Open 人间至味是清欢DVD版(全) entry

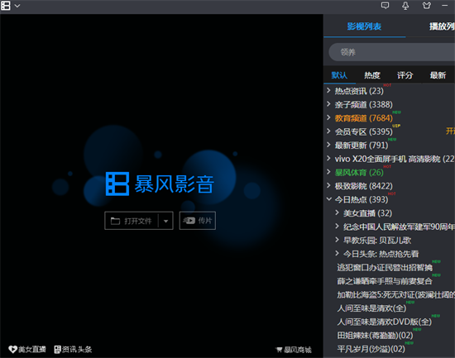click(385, 322)
